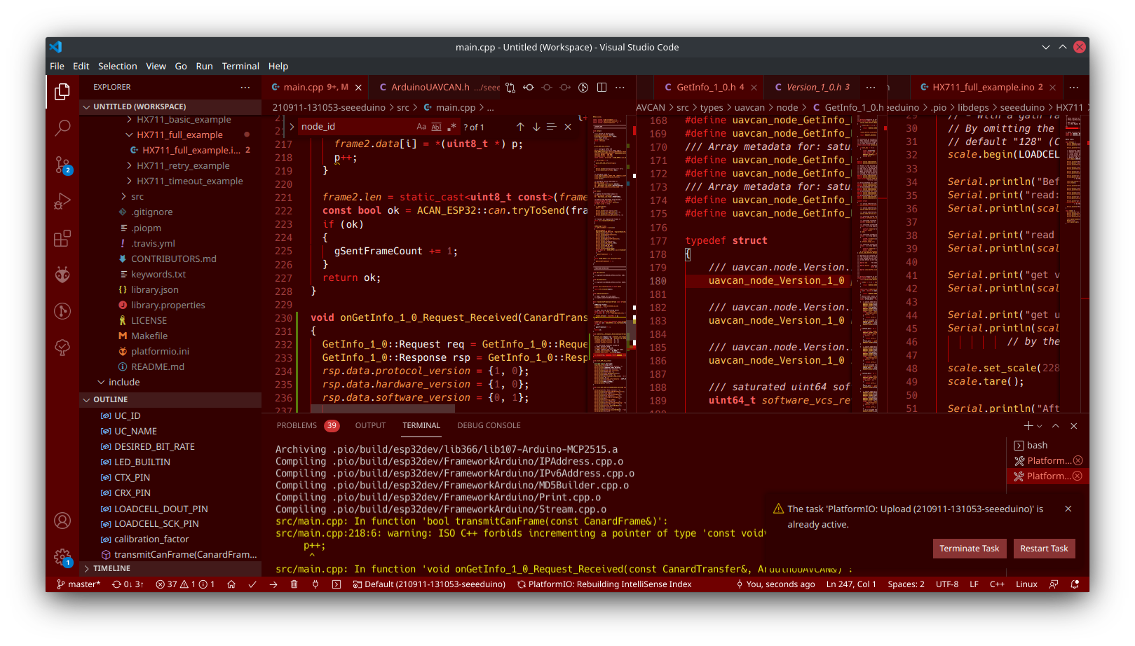
Task: Expand the TIMELINE section
Action: pyautogui.click(x=111, y=568)
